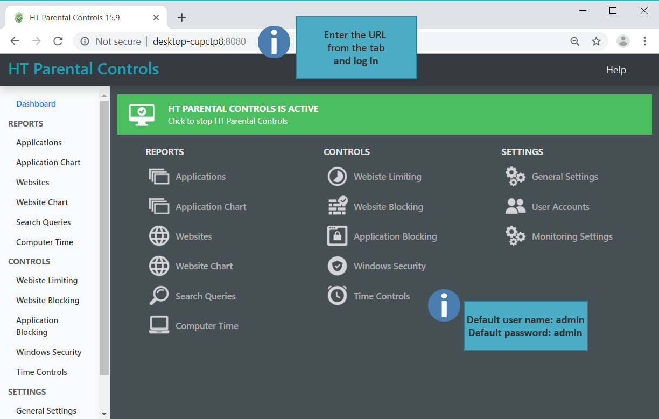Open the Webiste Limiting clock icon
659x419 pixels.
(x=338, y=177)
